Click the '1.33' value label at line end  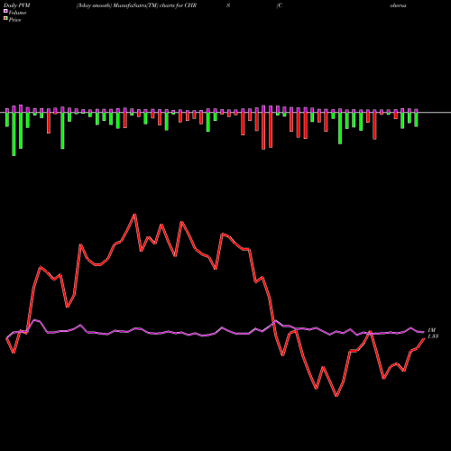click(x=433, y=336)
